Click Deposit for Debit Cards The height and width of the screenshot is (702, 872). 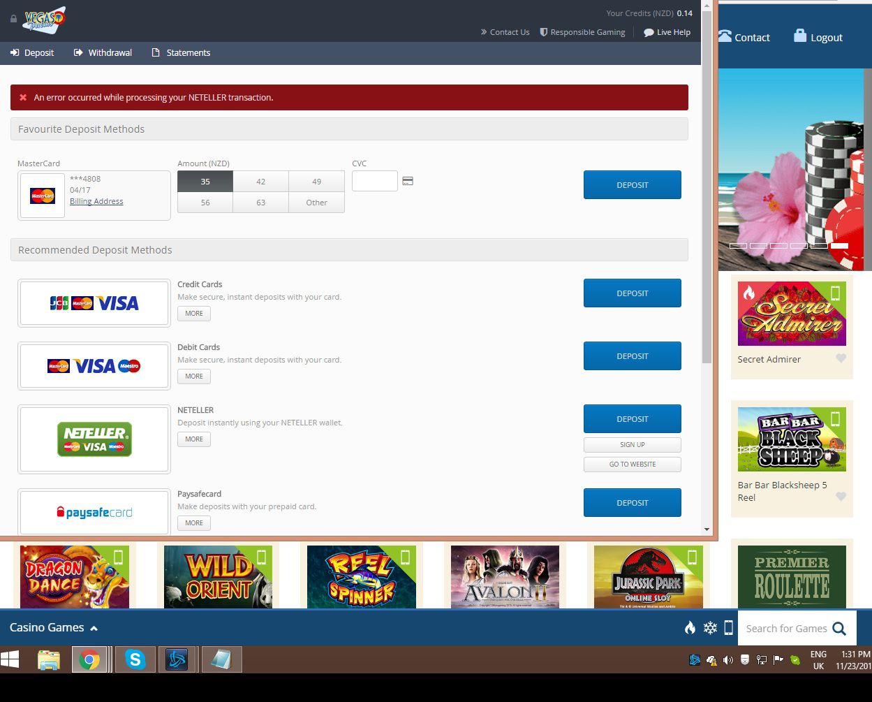pos(633,356)
